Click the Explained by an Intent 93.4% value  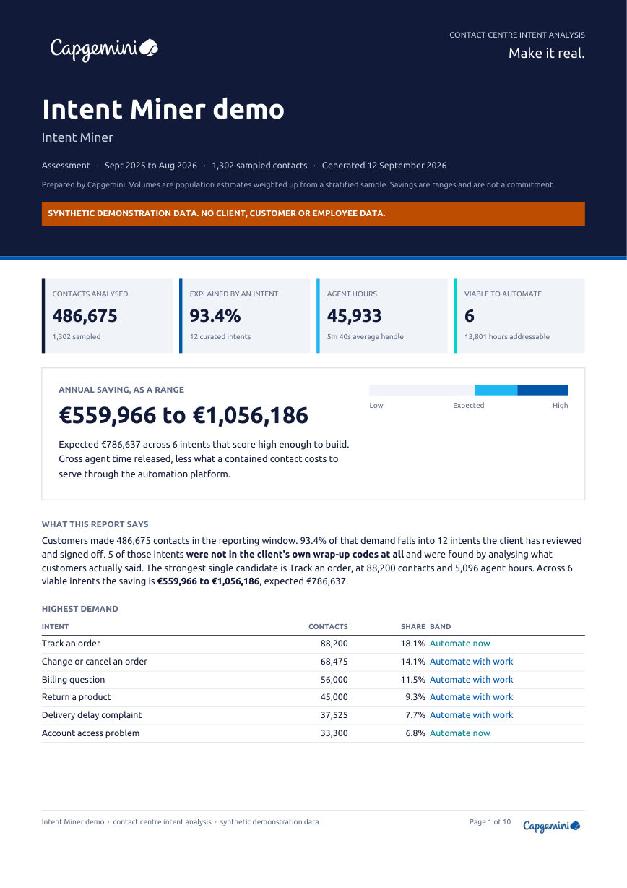[x=215, y=316]
